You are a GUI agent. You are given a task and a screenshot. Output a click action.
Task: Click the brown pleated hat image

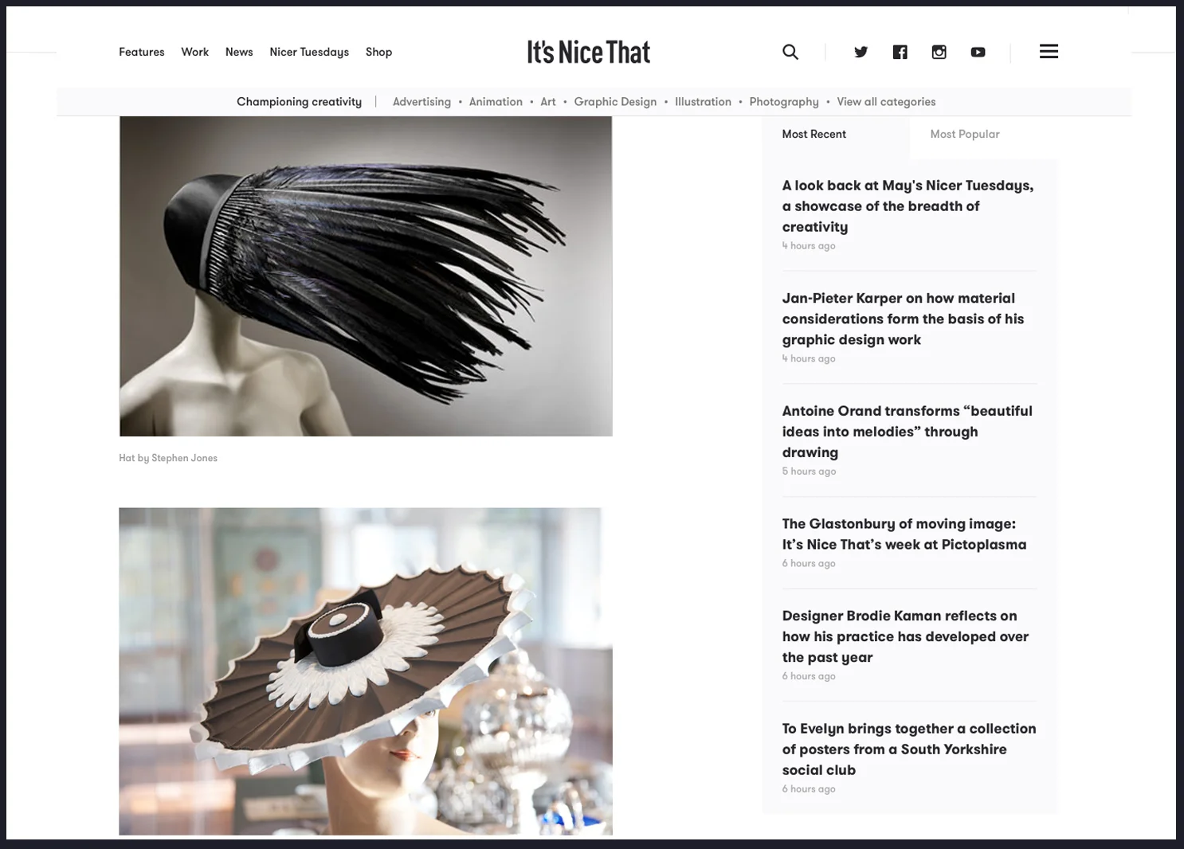coord(366,671)
